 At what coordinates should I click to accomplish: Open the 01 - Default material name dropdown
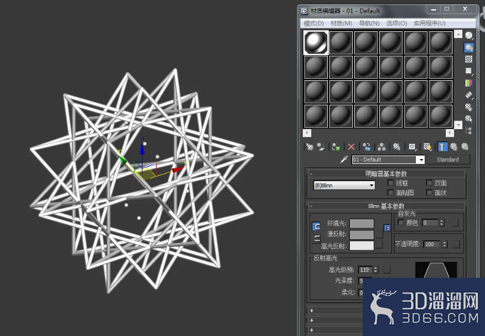click(x=421, y=160)
